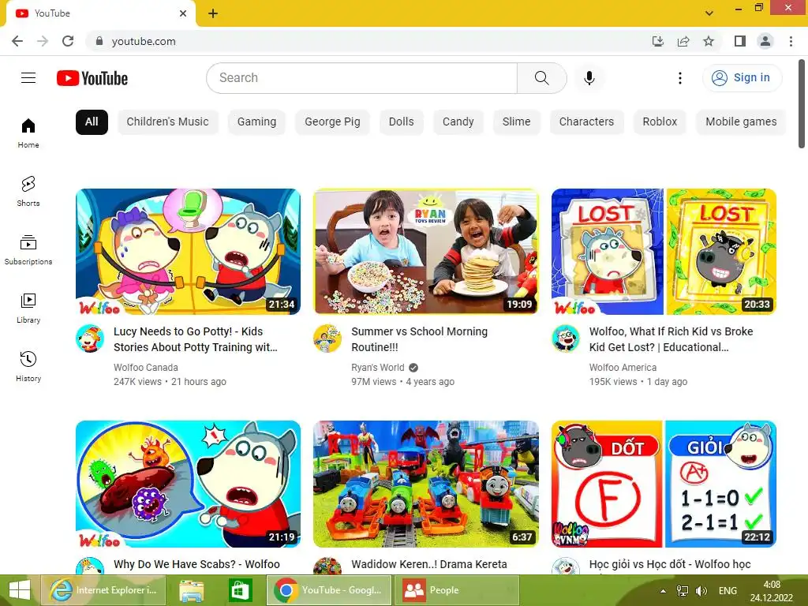Click volume speaker tray icon
The height and width of the screenshot is (606, 808).
pyautogui.click(x=701, y=591)
